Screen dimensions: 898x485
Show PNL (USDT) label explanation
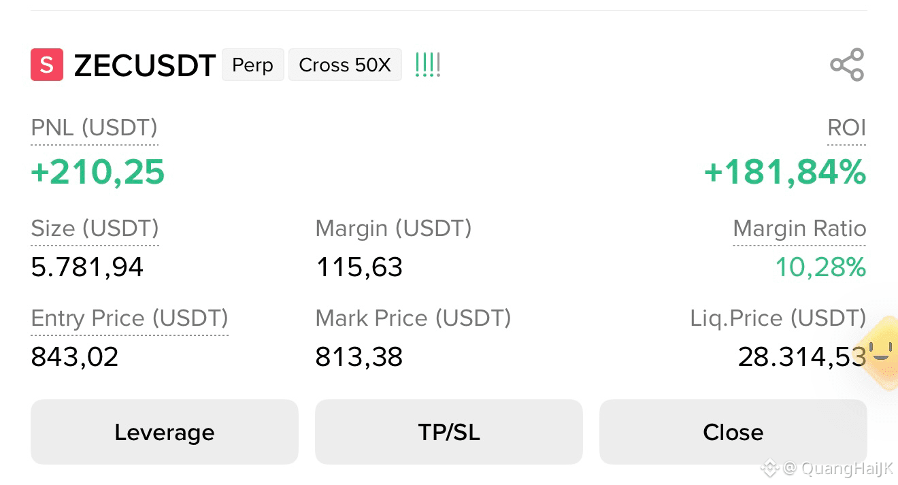95,128
